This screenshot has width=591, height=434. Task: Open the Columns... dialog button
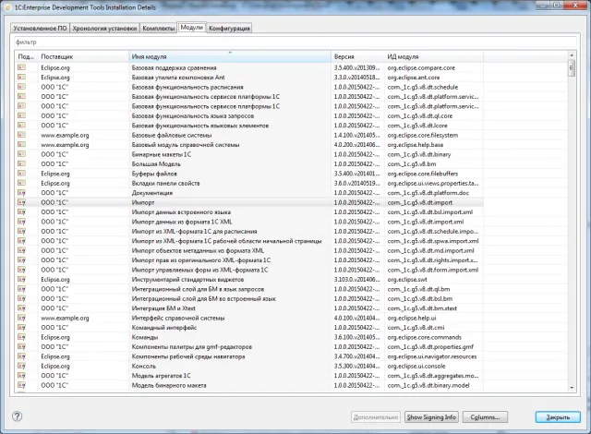point(485,417)
